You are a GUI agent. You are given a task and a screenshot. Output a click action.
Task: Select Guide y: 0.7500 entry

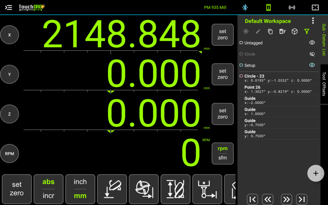point(279,134)
